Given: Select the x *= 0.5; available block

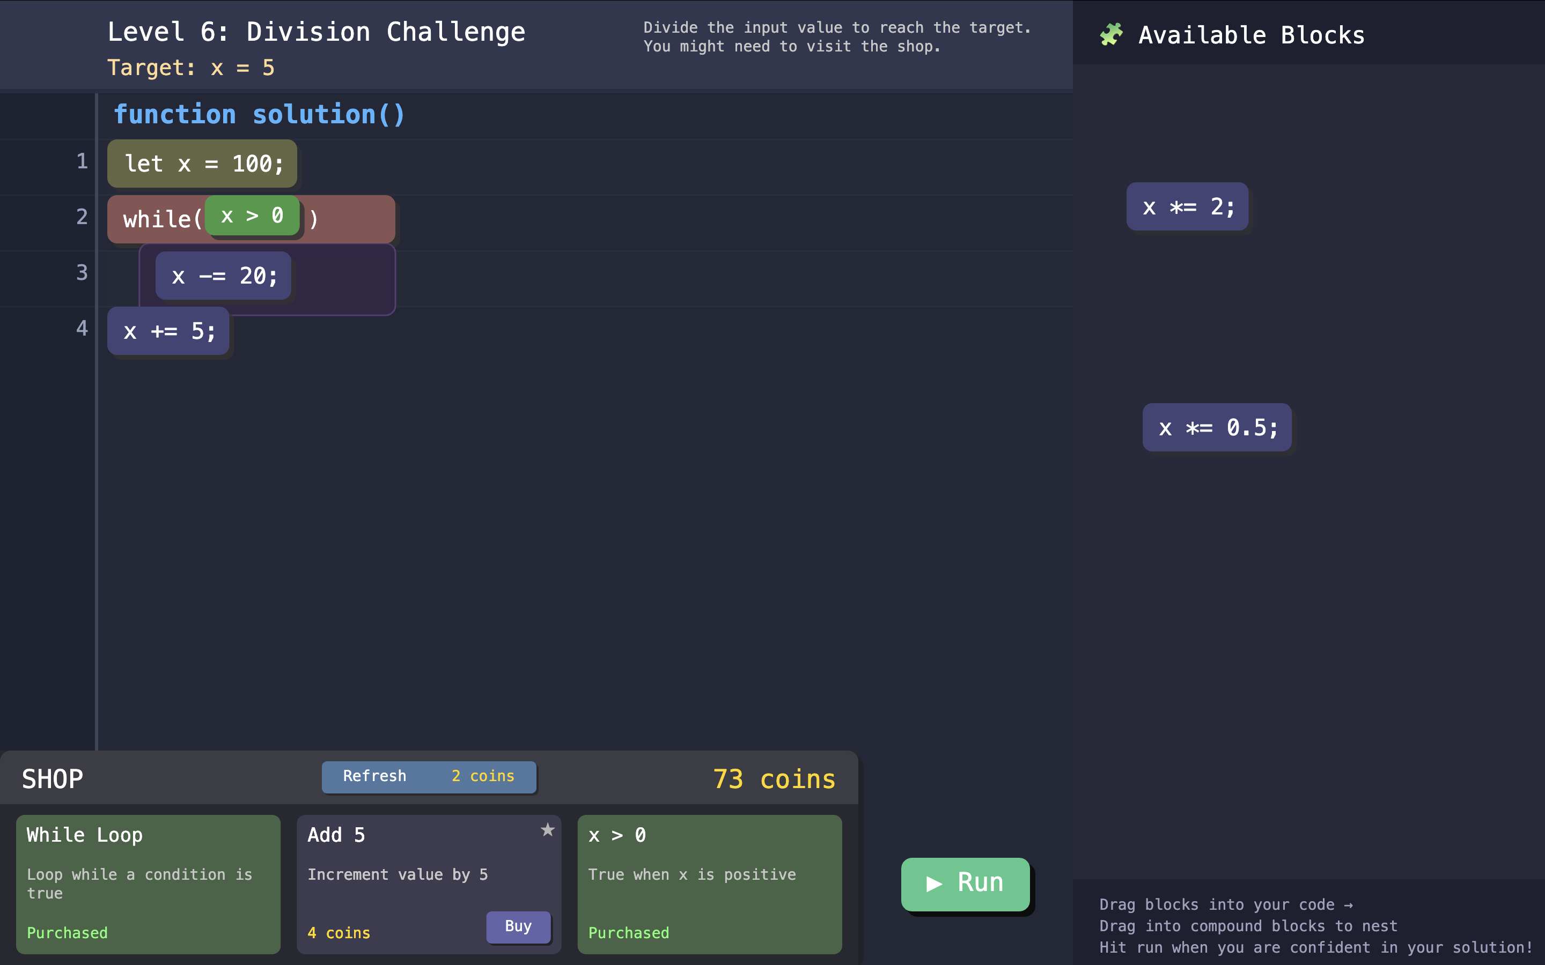Looking at the screenshot, I should (x=1217, y=428).
